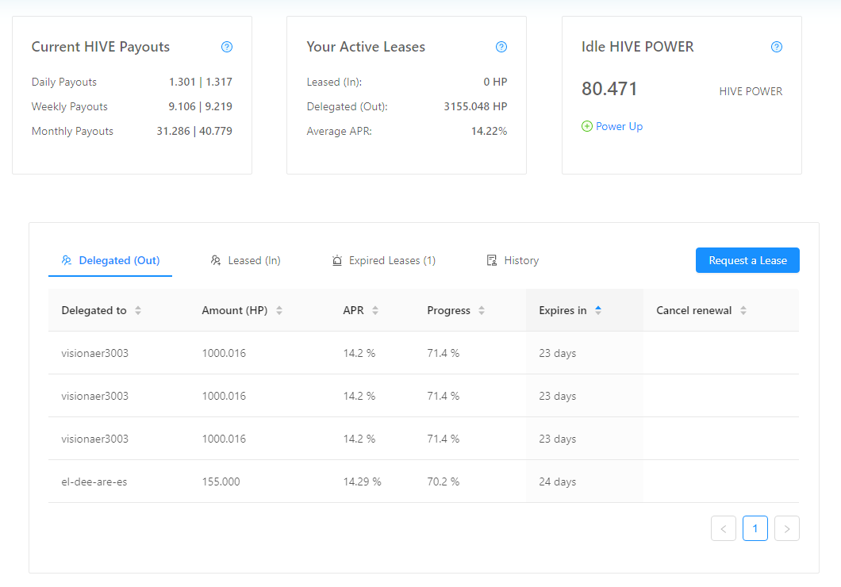
Task: Click the Delegated (Out) 3155.048 HP value
Action: (475, 106)
